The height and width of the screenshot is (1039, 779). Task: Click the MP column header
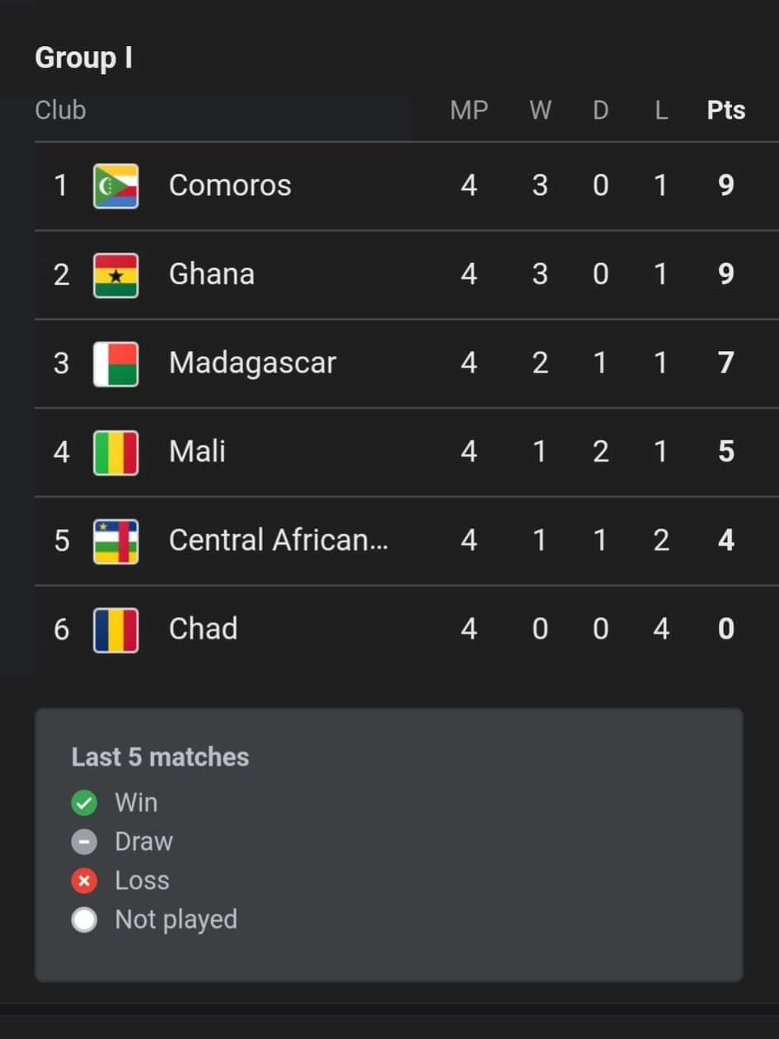coord(468,110)
